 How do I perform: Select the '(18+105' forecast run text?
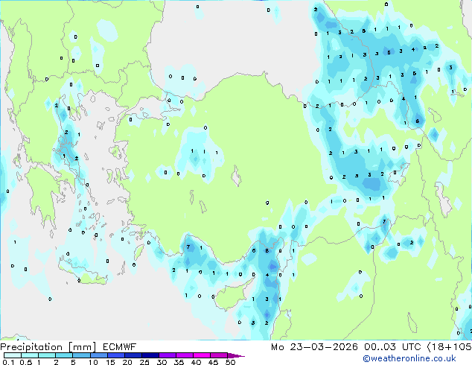click(450, 347)
